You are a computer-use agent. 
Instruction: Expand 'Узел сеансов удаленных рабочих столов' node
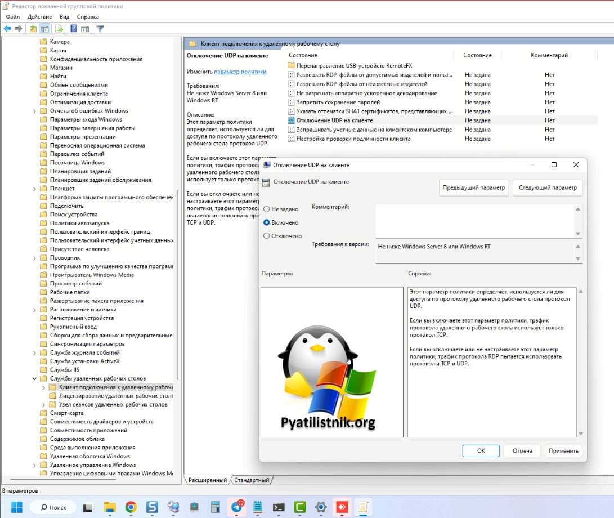pos(44,404)
